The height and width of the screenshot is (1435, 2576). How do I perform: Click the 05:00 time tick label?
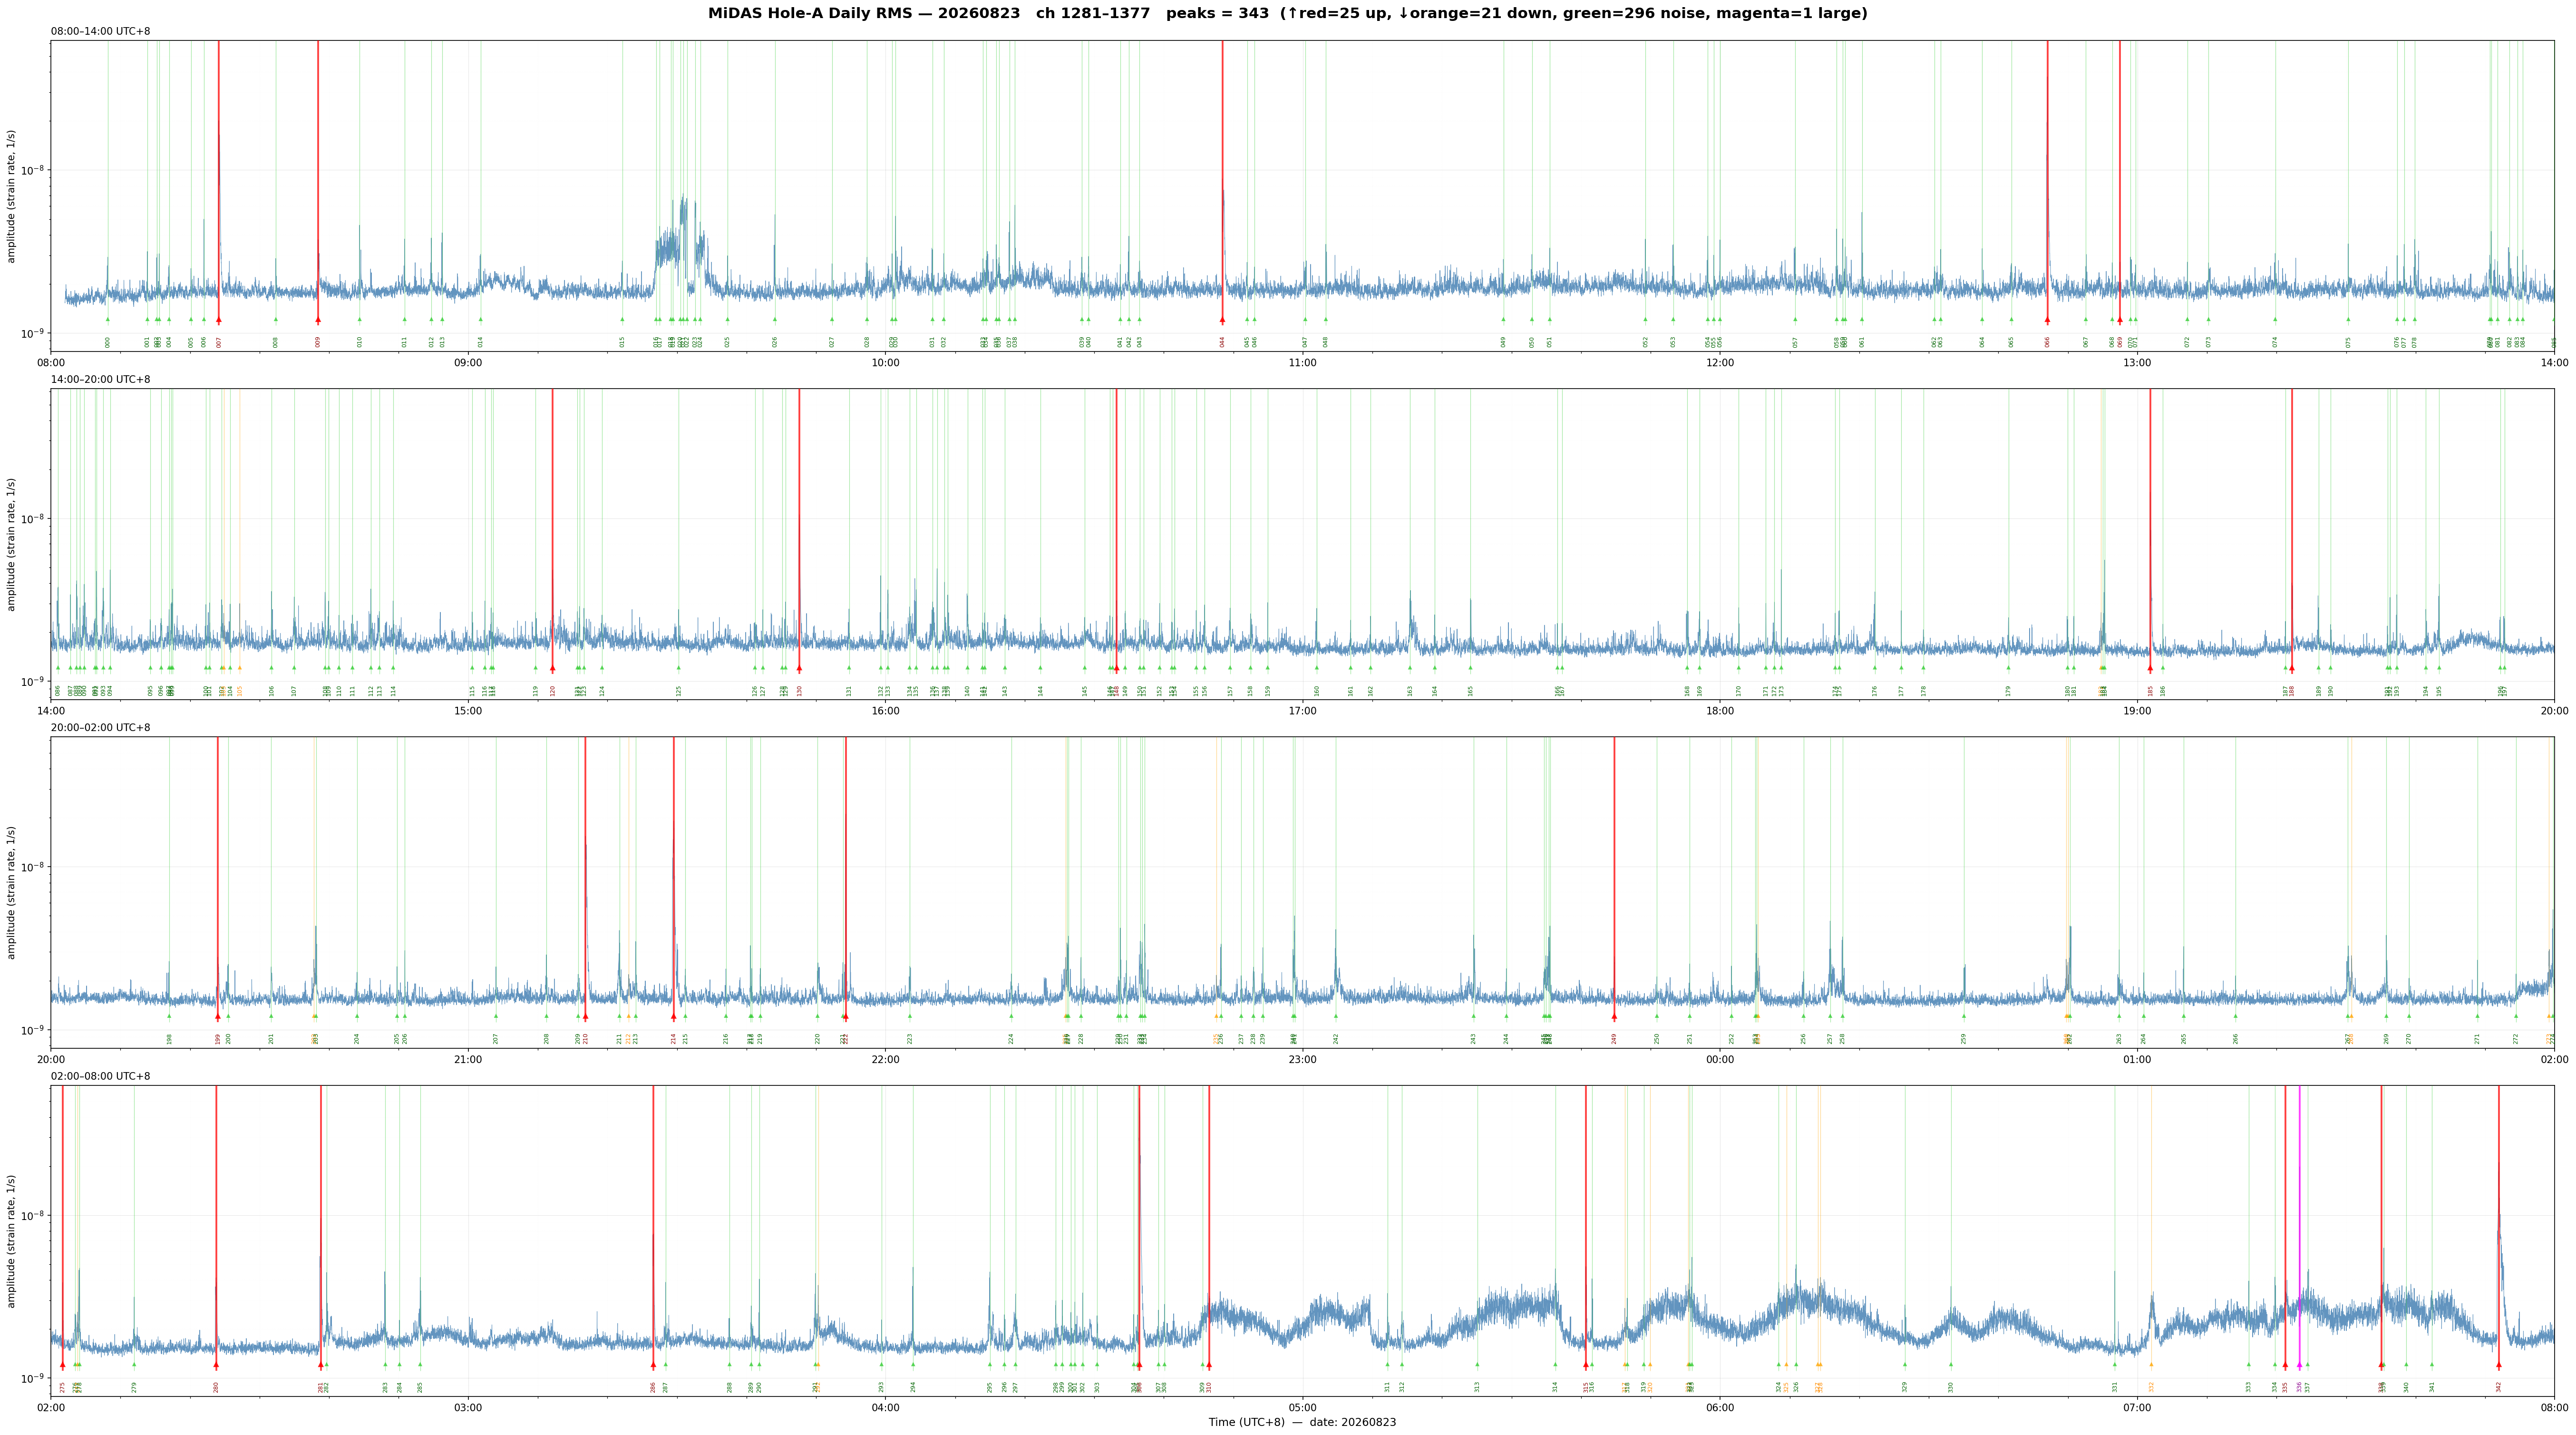pos(1302,1408)
